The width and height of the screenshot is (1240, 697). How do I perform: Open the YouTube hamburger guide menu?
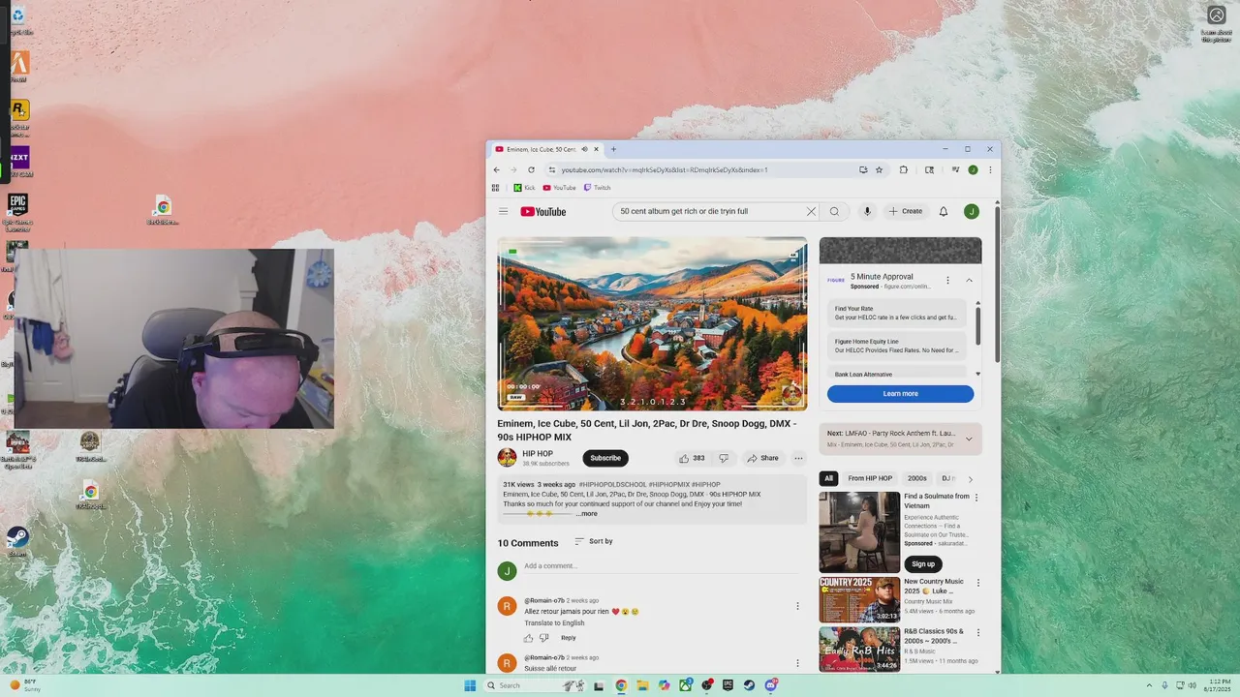pos(503,211)
